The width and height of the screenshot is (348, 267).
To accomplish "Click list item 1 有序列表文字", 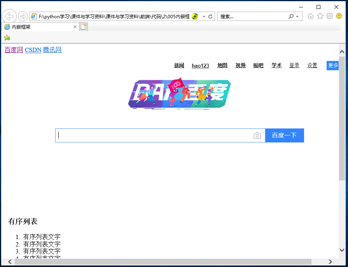I will (42, 237).
